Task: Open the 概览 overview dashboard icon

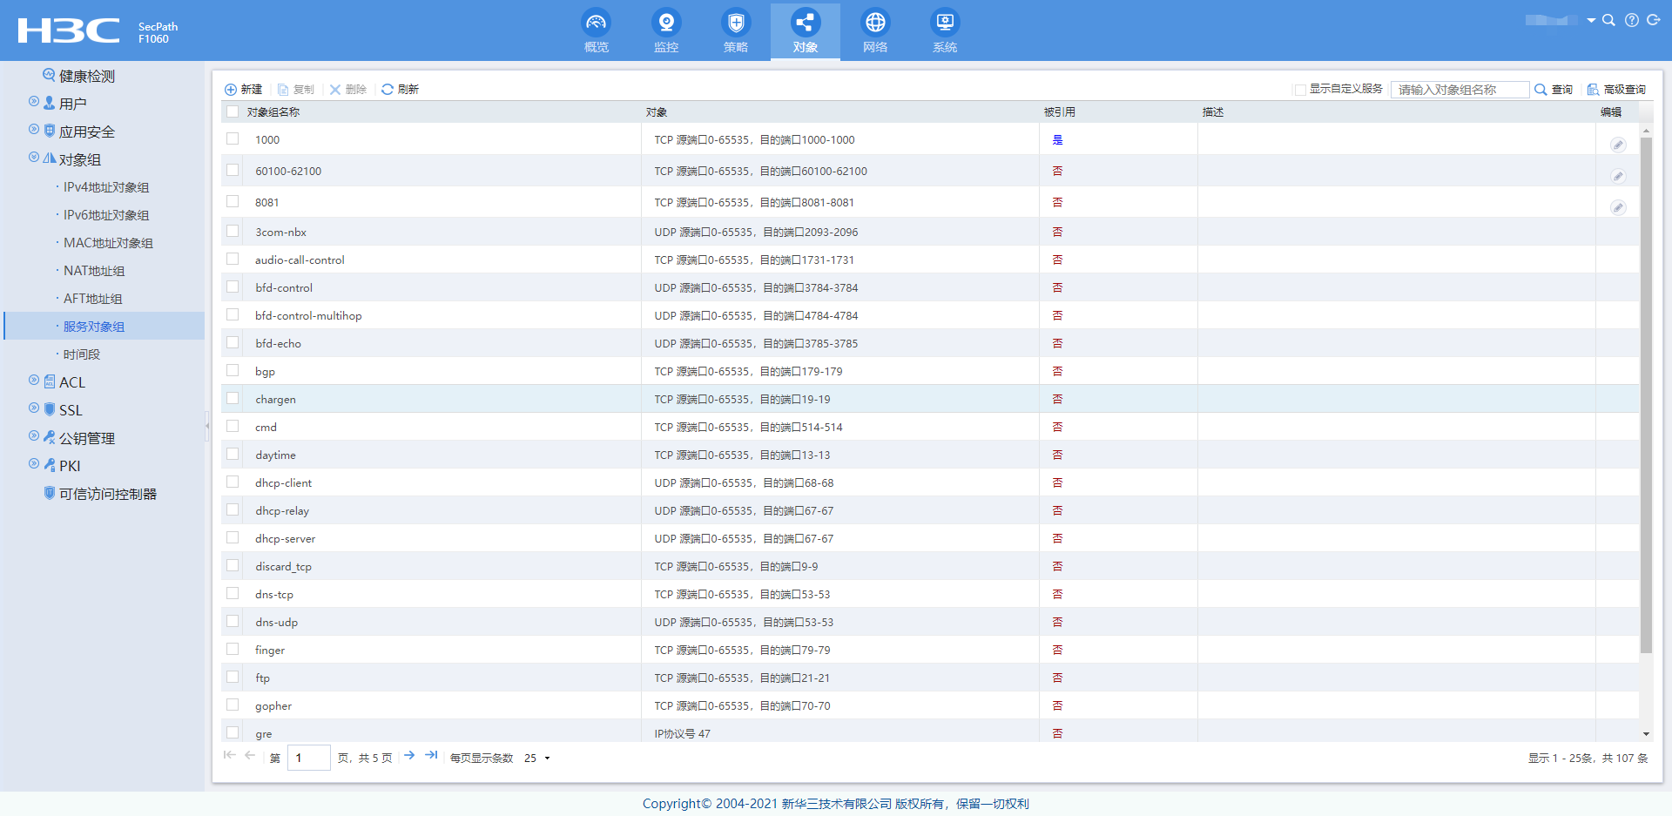Action: (x=596, y=23)
